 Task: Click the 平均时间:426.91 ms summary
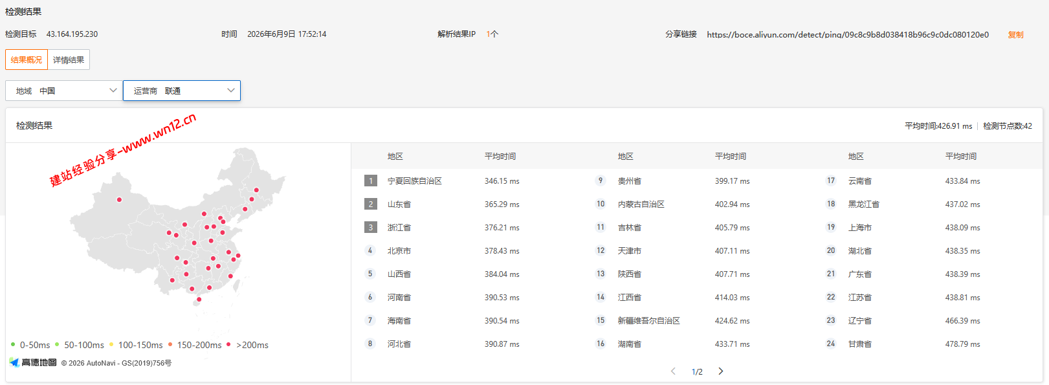(938, 126)
